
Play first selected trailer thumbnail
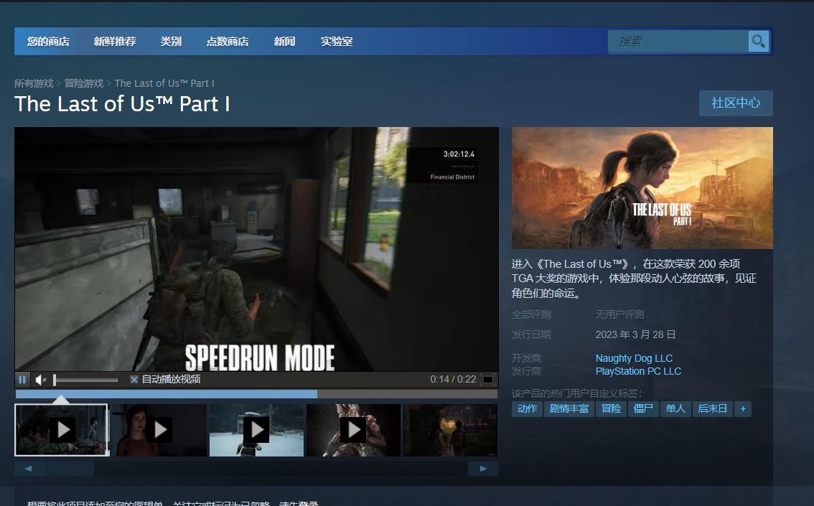tap(62, 430)
